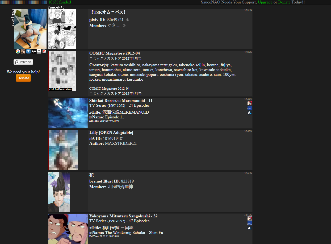Viewport: 331px width, 244px height.
Task: Click title 'Yokoyama Mitsuteru Sangokushi - 32'
Action: [x=123, y=216]
